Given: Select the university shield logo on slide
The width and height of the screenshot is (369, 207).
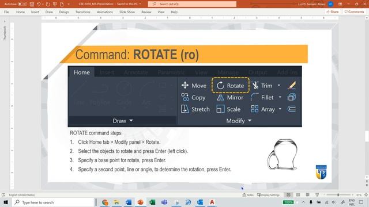Looking at the screenshot, I should (x=321, y=172).
